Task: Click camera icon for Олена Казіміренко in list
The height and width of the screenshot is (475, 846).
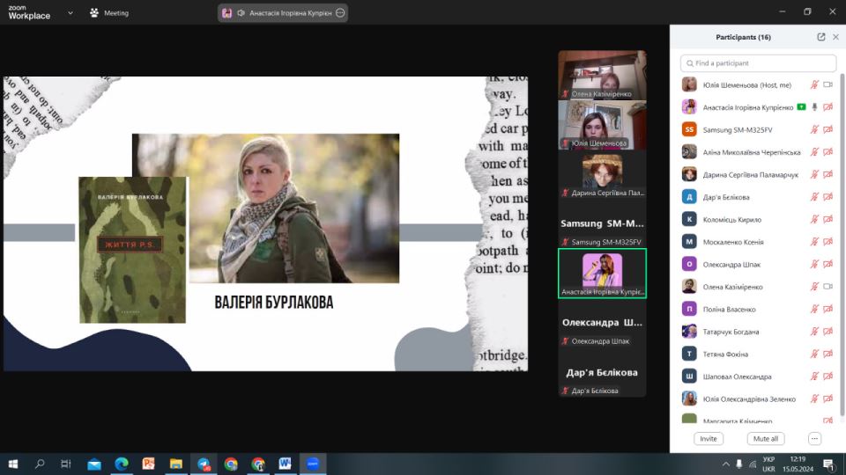Action: tap(827, 287)
